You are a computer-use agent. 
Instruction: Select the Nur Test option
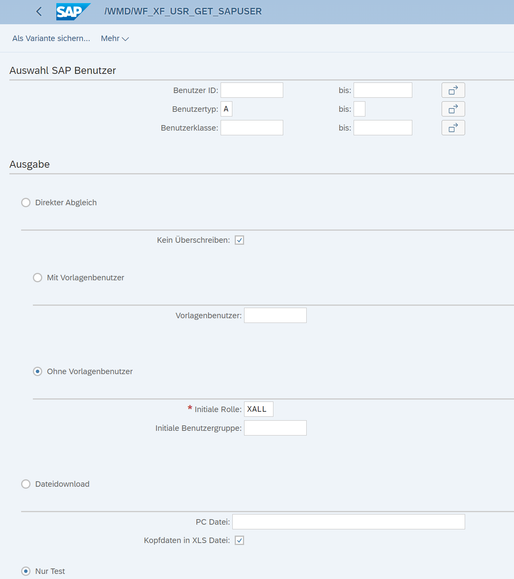(26, 571)
